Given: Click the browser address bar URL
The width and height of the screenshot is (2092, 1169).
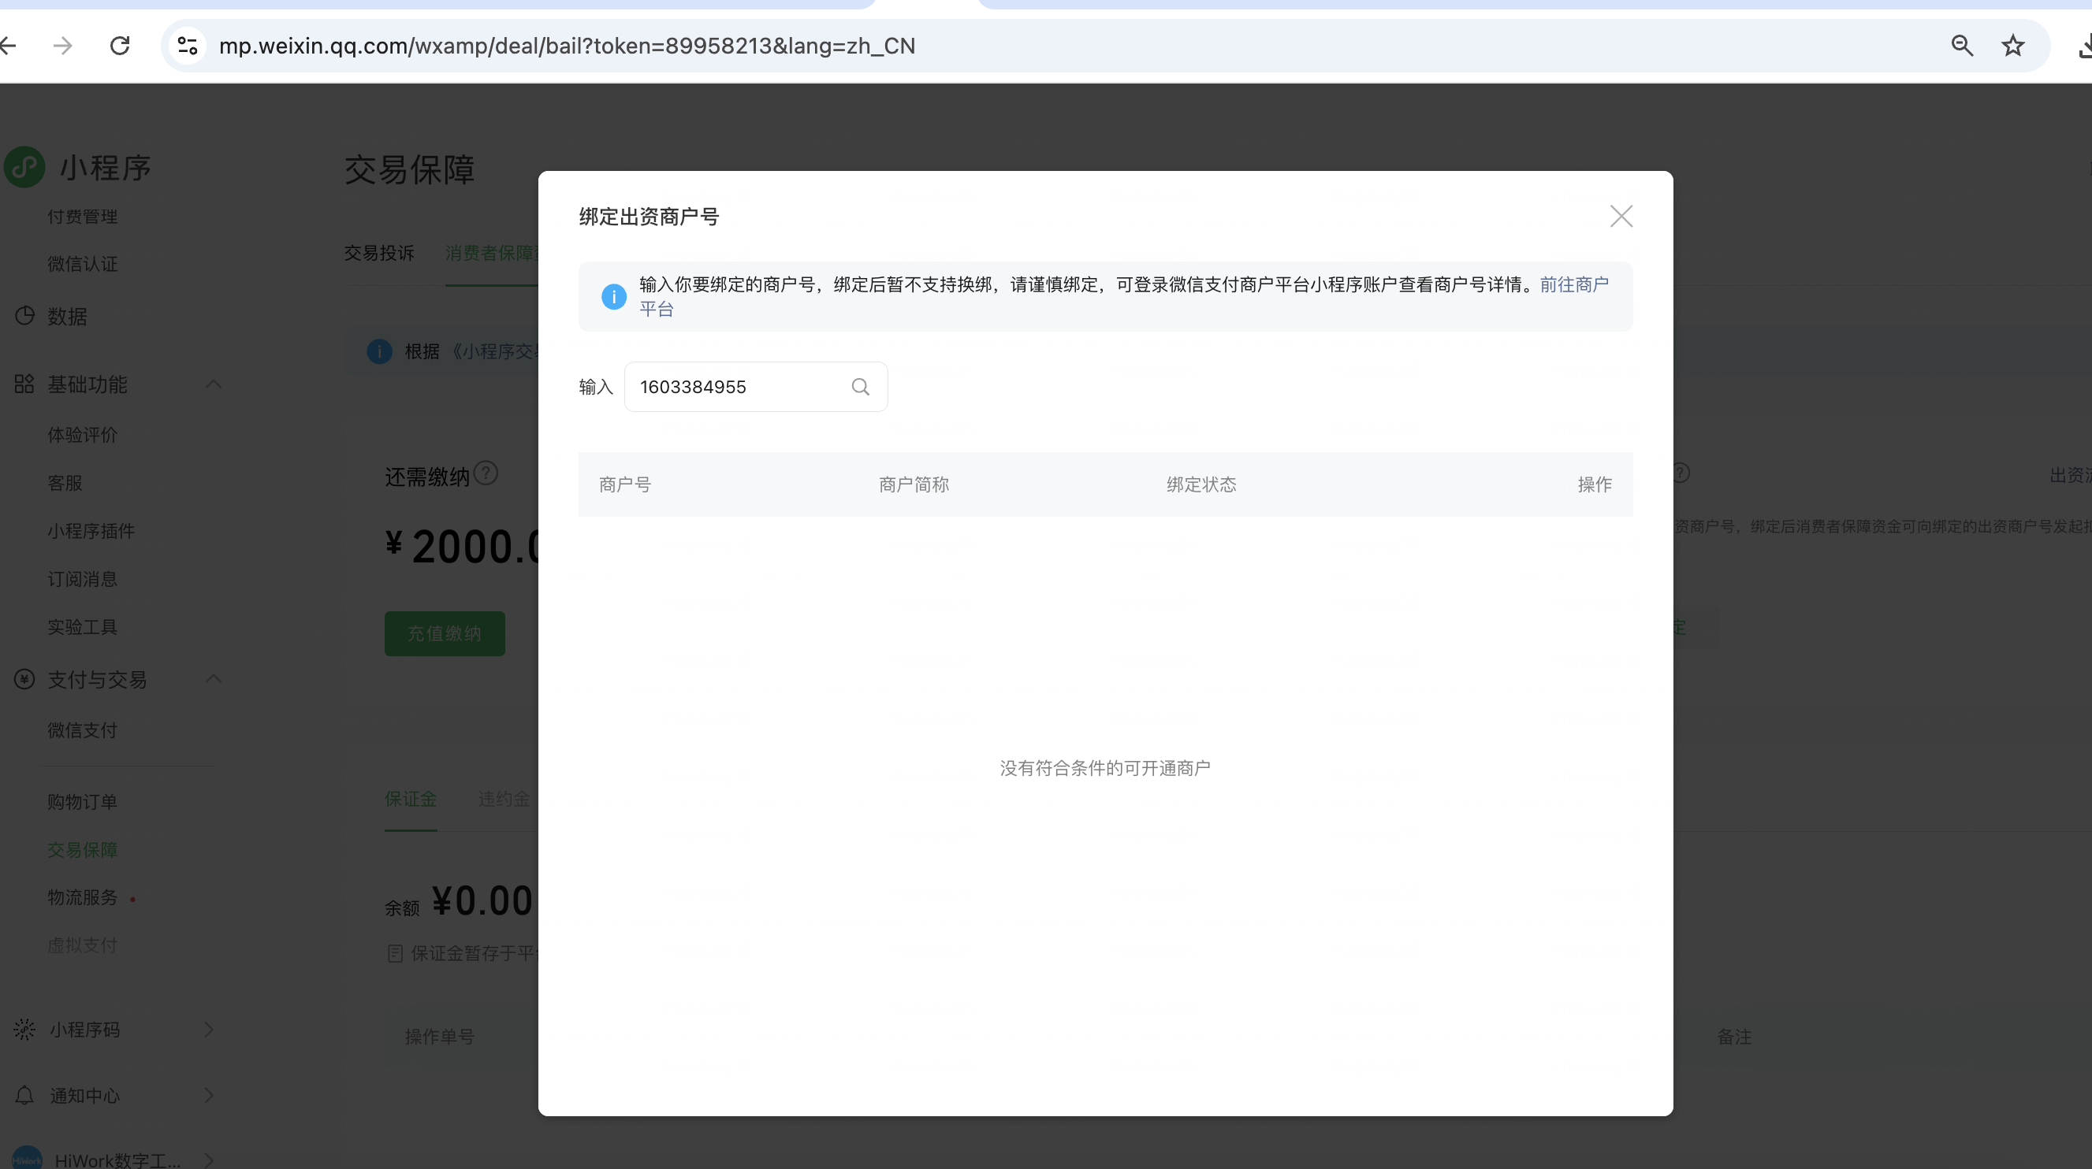Looking at the screenshot, I should click(566, 46).
